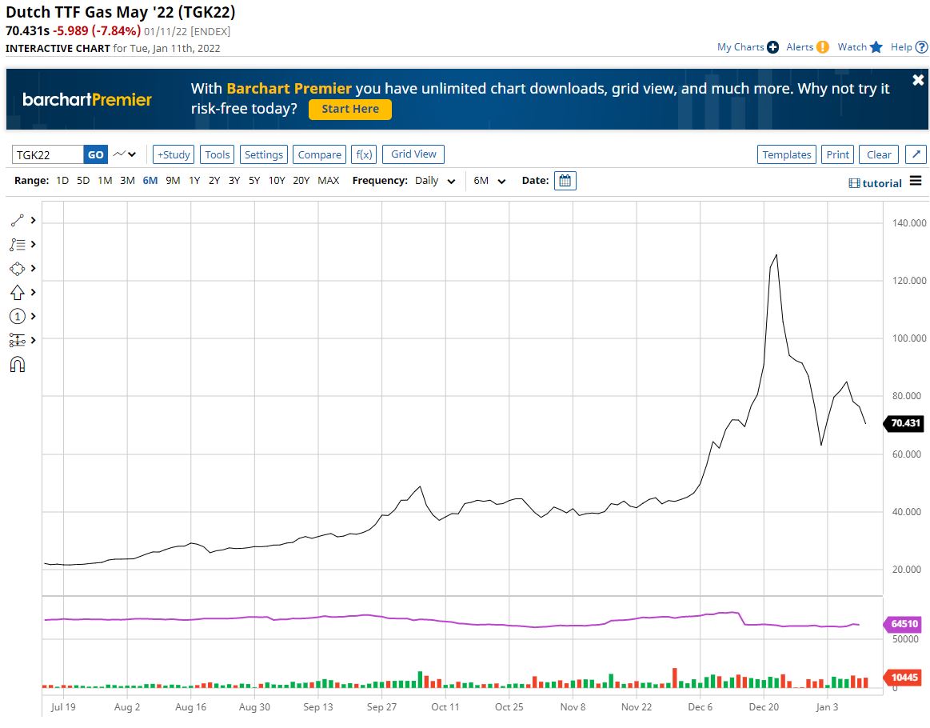The image size is (930, 728).
Task: Select the 10Y range
Action: [277, 180]
